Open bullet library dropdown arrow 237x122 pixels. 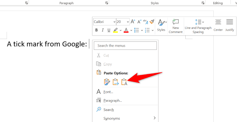142,30
